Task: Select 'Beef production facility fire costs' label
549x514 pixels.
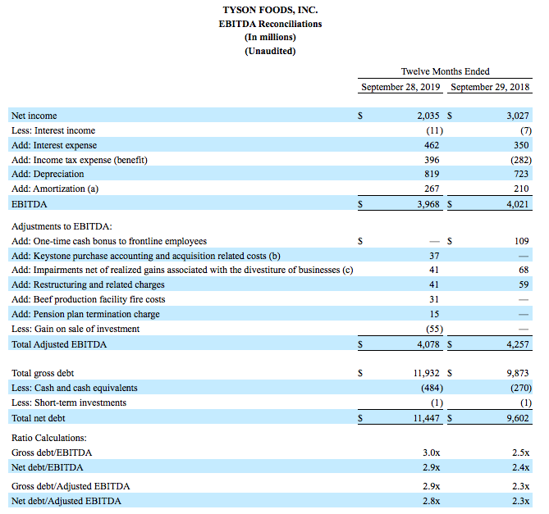Action: (99, 299)
